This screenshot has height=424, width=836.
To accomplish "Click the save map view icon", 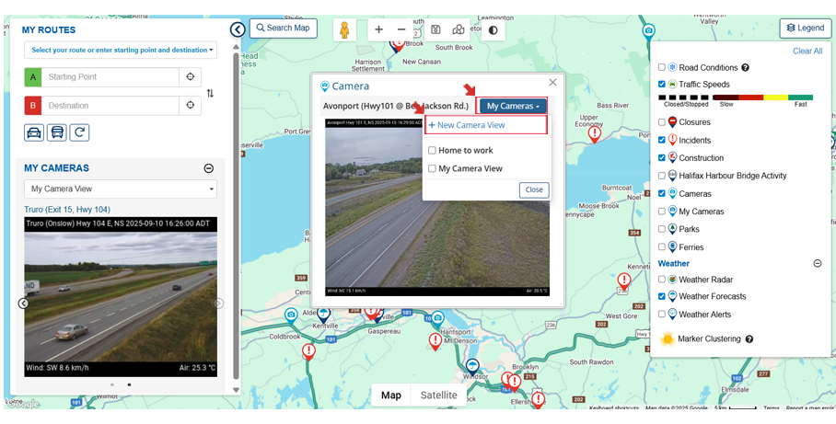I will pyautogui.click(x=435, y=29).
